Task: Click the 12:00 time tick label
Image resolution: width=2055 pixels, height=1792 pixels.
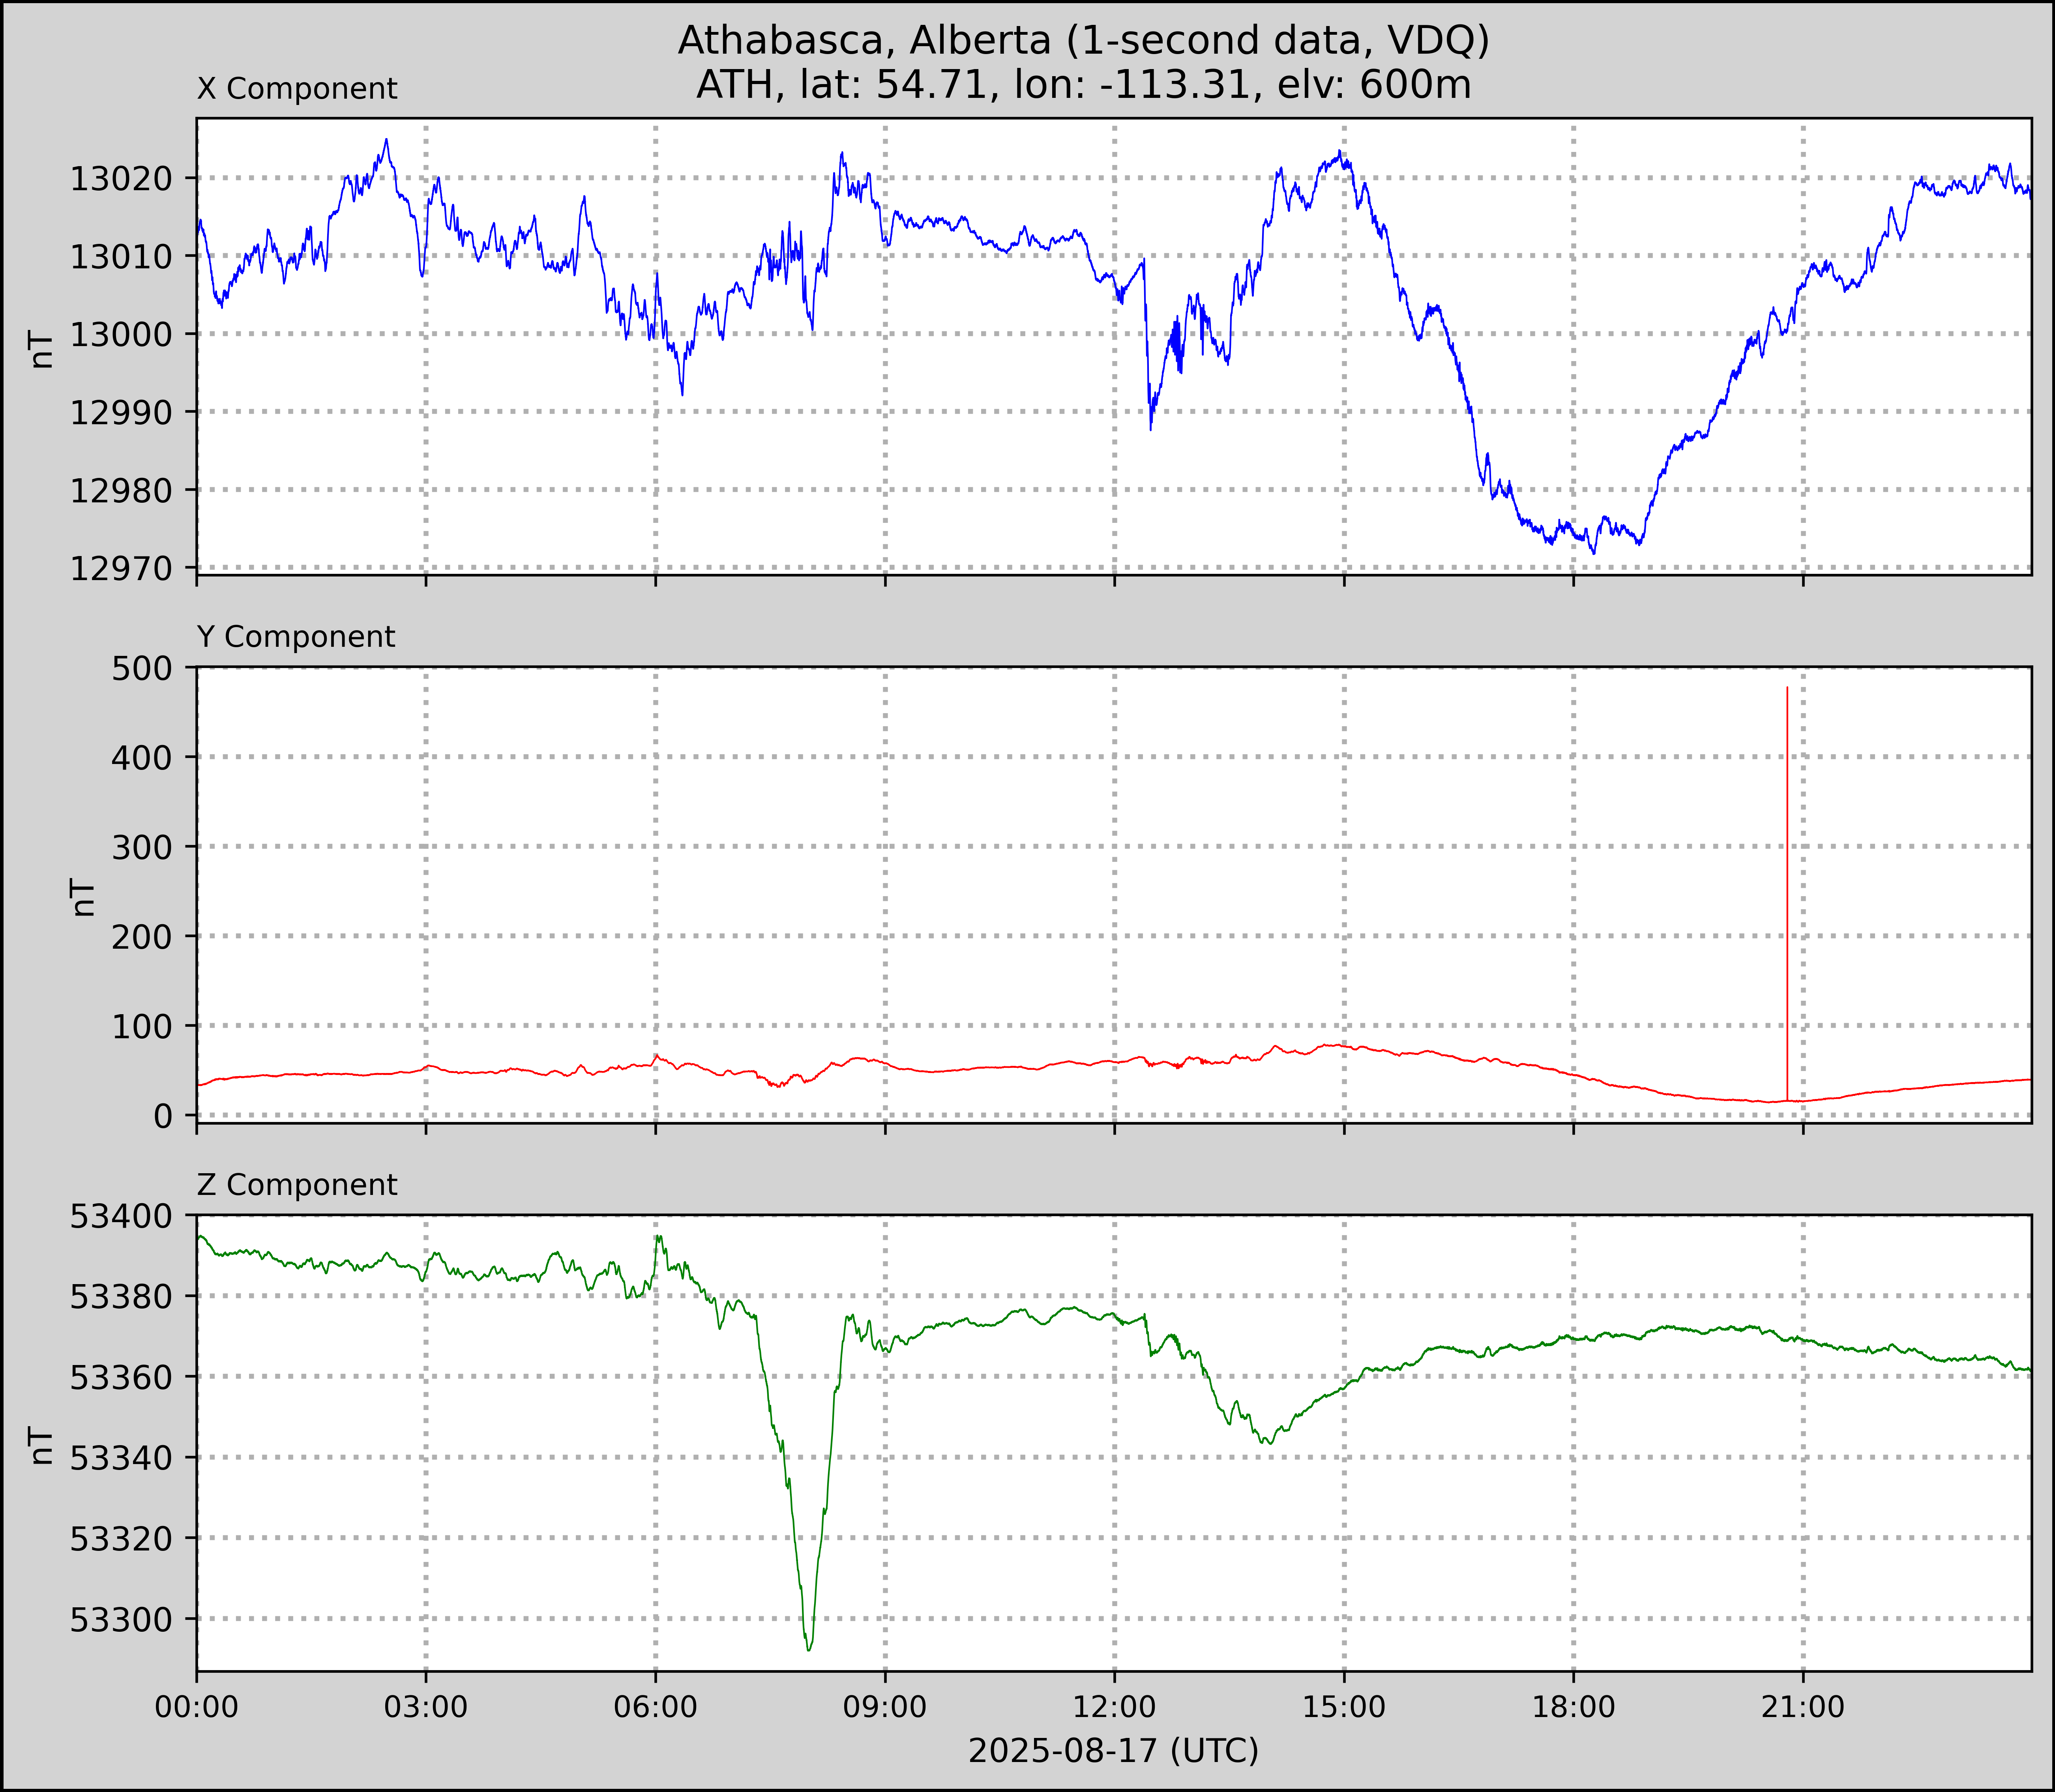Action: tap(1114, 1706)
